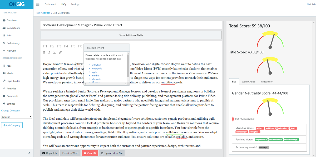316x157 pixels.
Task: Apply italic formatting in the editor
Action: [x=49, y=52]
